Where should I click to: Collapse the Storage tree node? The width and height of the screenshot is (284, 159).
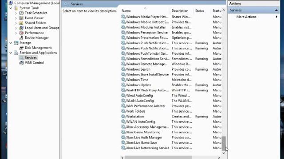11,43
